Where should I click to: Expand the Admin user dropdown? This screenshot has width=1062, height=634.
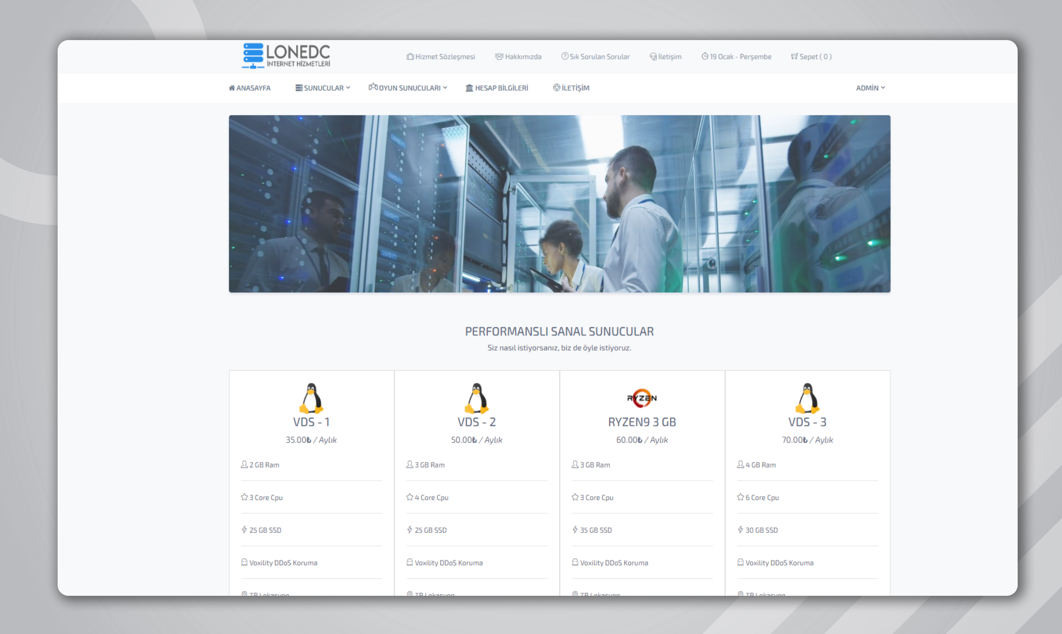(870, 88)
